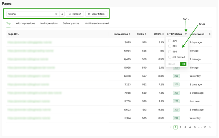Open URL in row with 6,495 impressions
The height and width of the screenshot is (138, 219).
click(x=28, y=59)
